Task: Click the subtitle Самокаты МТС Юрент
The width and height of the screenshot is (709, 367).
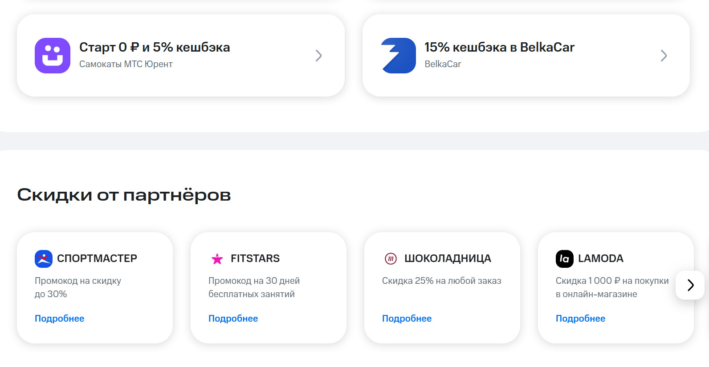Action: pyautogui.click(x=126, y=64)
